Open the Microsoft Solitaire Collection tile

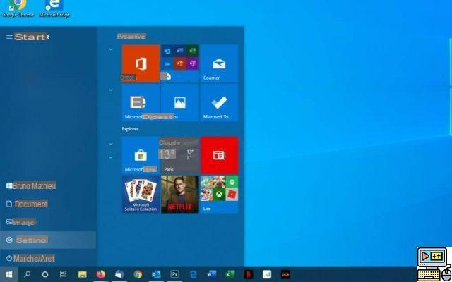coord(141,195)
